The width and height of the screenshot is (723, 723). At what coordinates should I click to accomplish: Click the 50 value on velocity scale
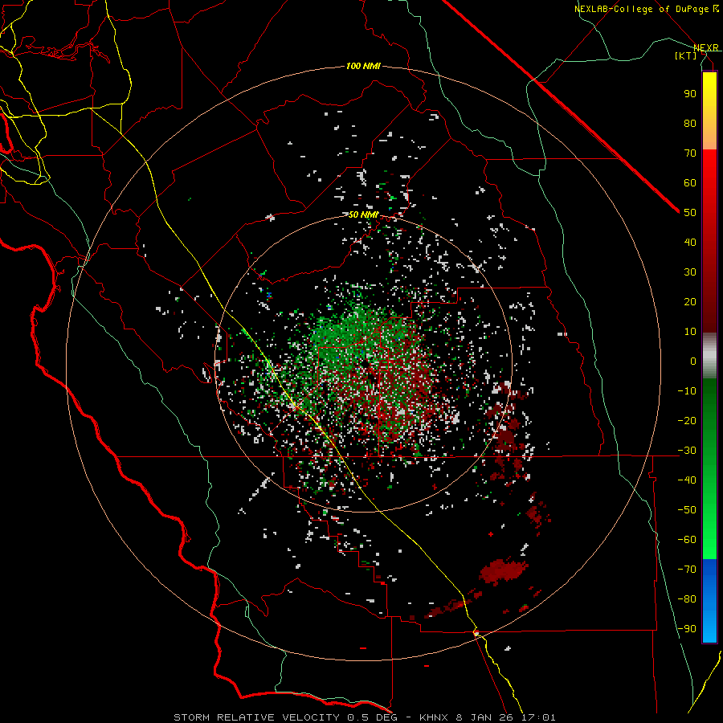click(x=690, y=213)
